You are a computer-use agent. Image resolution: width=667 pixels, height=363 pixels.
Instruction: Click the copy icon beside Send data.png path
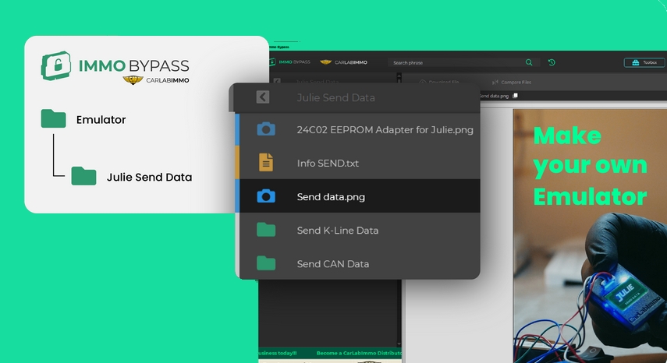pyautogui.click(x=515, y=96)
